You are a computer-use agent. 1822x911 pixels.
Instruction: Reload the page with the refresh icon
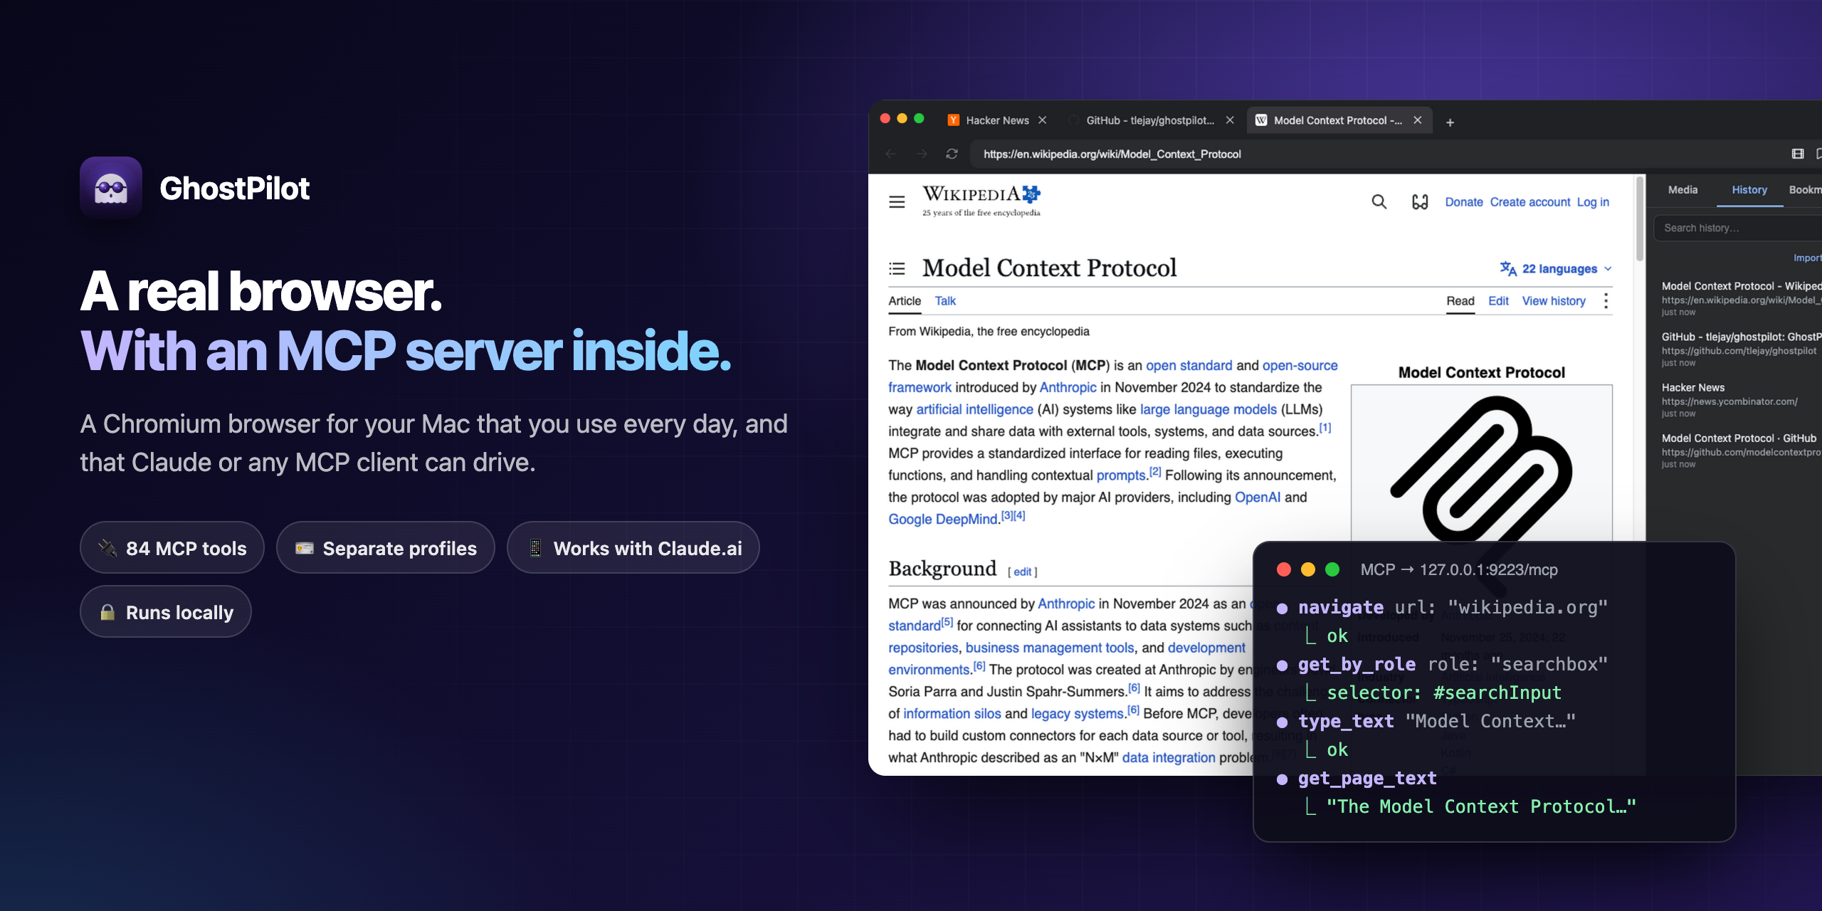[952, 154]
